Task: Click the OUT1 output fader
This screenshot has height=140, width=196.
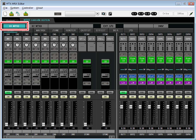Action: point(121,107)
